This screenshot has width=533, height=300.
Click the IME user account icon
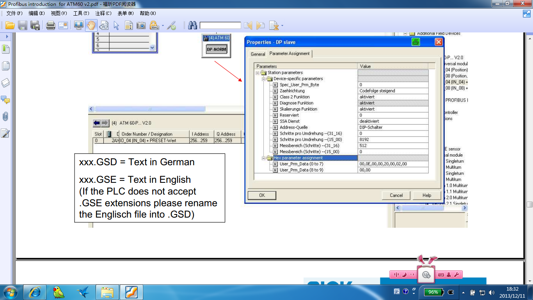(x=449, y=275)
